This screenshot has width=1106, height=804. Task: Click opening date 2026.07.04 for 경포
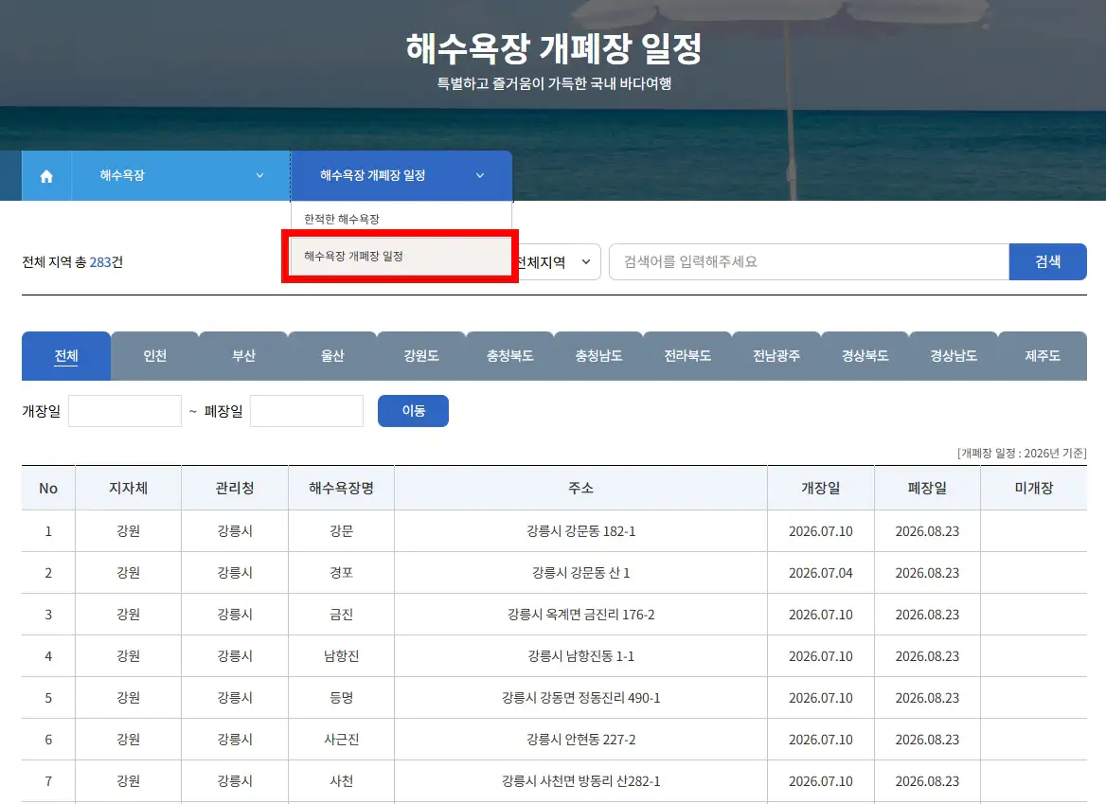[x=821, y=573]
